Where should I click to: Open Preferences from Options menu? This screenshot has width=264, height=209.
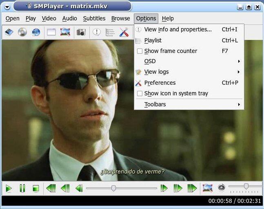point(189,83)
